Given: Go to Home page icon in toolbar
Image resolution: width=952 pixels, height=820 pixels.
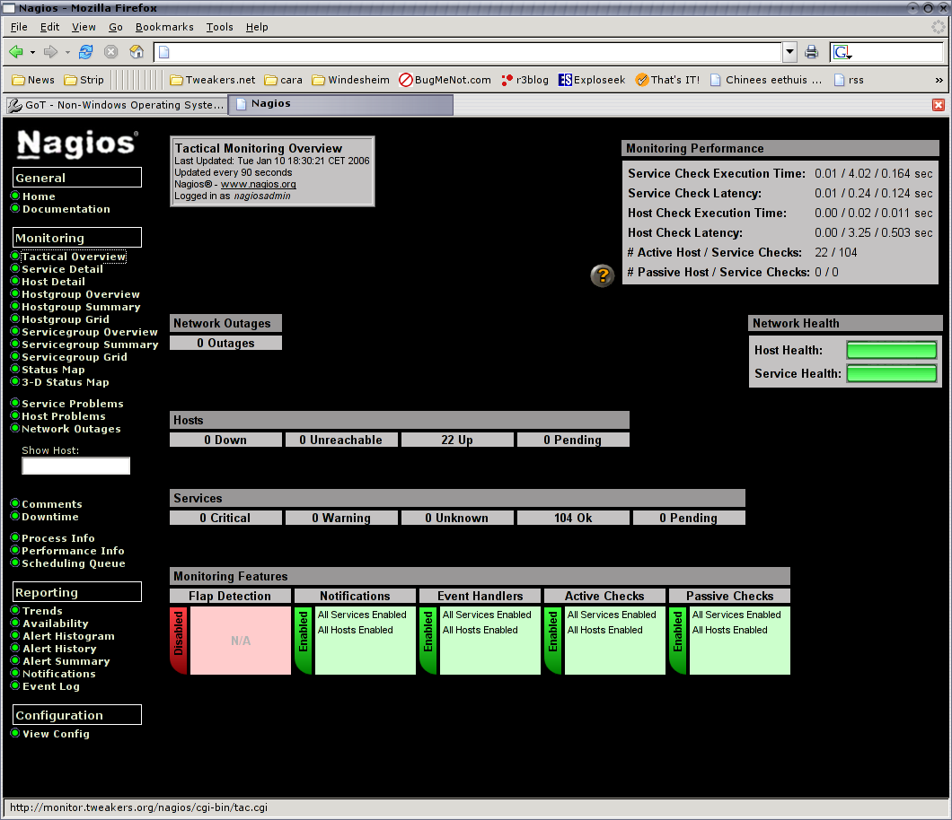Looking at the screenshot, I should click(137, 52).
